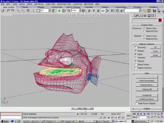Toggle the selection lock padlock icon
This screenshot has height=123, width=164.
pyautogui.click(x=77, y=114)
